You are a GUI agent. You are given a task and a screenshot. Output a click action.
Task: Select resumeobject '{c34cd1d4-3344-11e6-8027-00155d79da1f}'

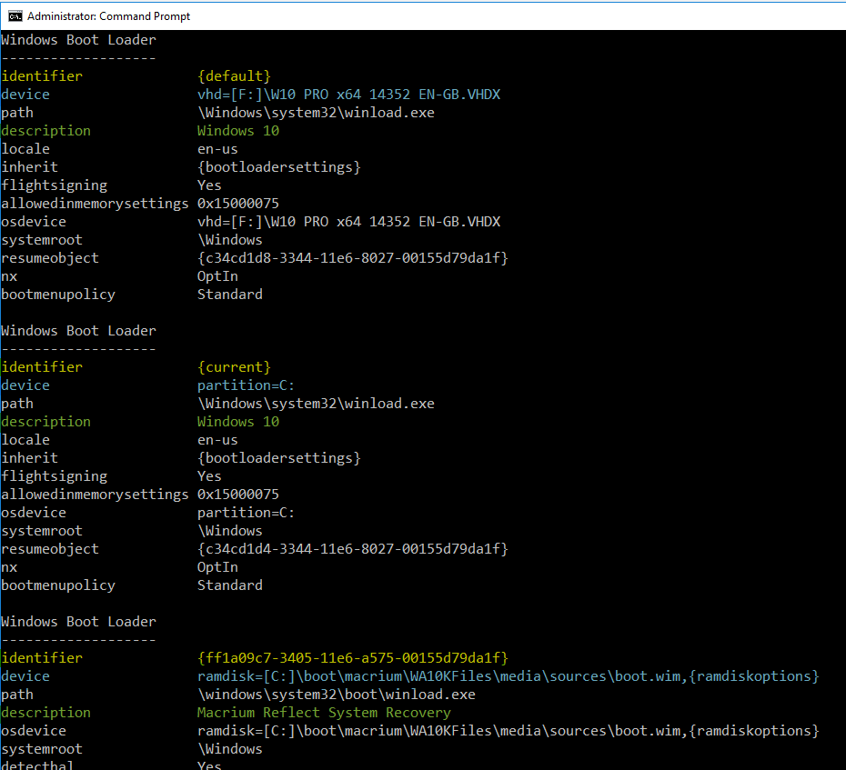[x=353, y=549]
